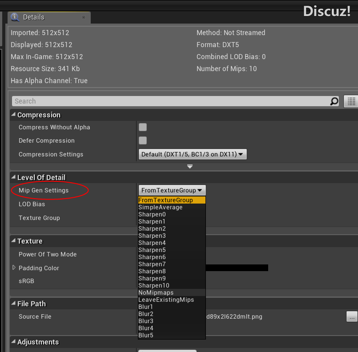The width and height of the screenshot is (358, 352).
Task: Choose SimpleAverage mip option
Action: pyautogui.click(x=161, y=207)
